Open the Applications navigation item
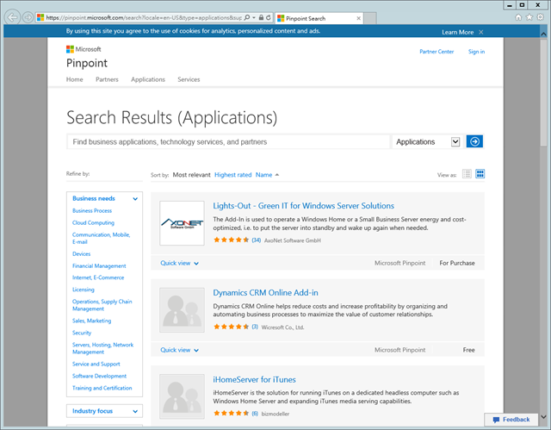Screen dimensions: 551x430 click(x=148, y=79)
